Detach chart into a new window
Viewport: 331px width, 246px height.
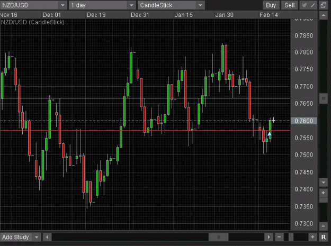click(324, 5)
